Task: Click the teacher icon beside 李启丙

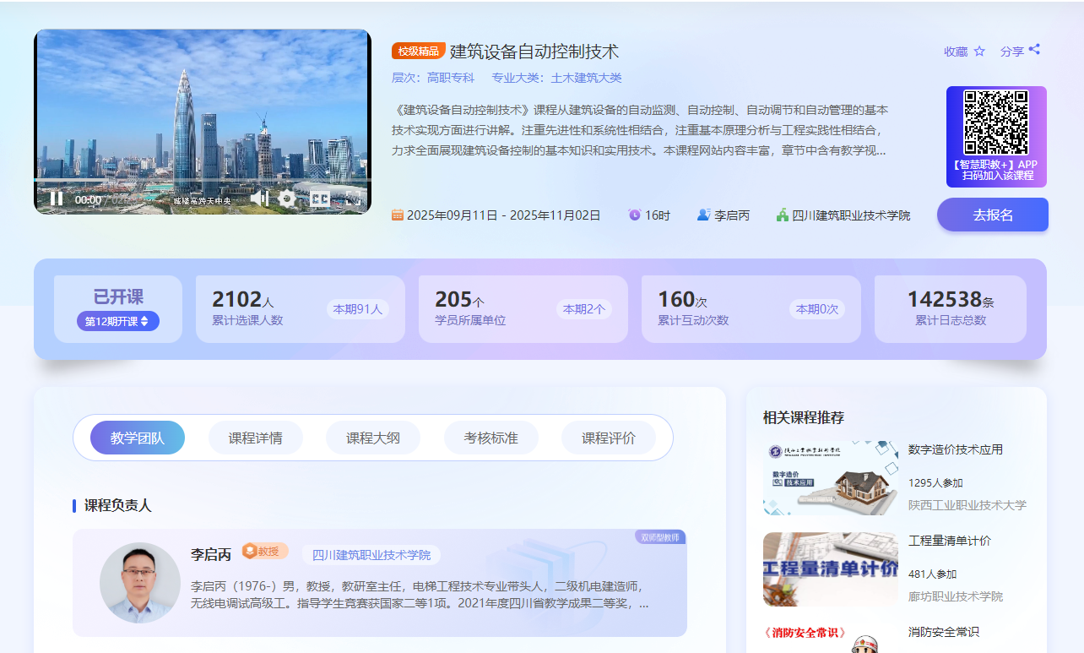Action: click(x=704, y=215)
